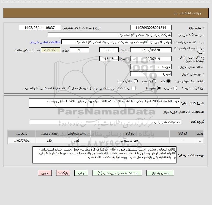Open مشاهده مدارک پیوستی (4) button
The width and height of the screenshot is (212, 205).
117,173
